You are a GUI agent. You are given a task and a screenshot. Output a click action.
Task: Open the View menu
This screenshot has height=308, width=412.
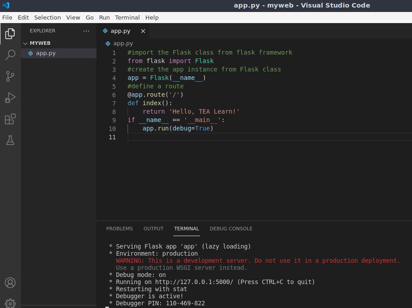coord(73,18)
